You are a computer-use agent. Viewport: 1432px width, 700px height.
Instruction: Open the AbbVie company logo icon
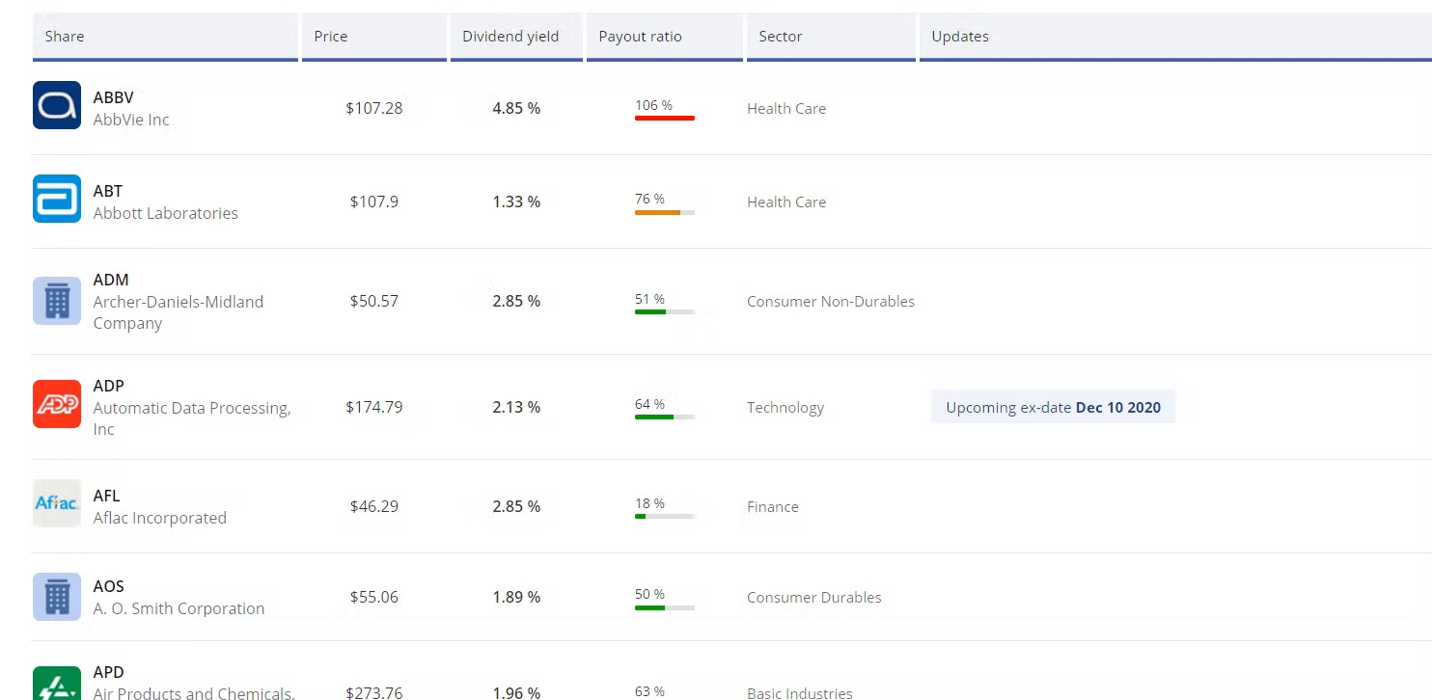coord(57,105)
